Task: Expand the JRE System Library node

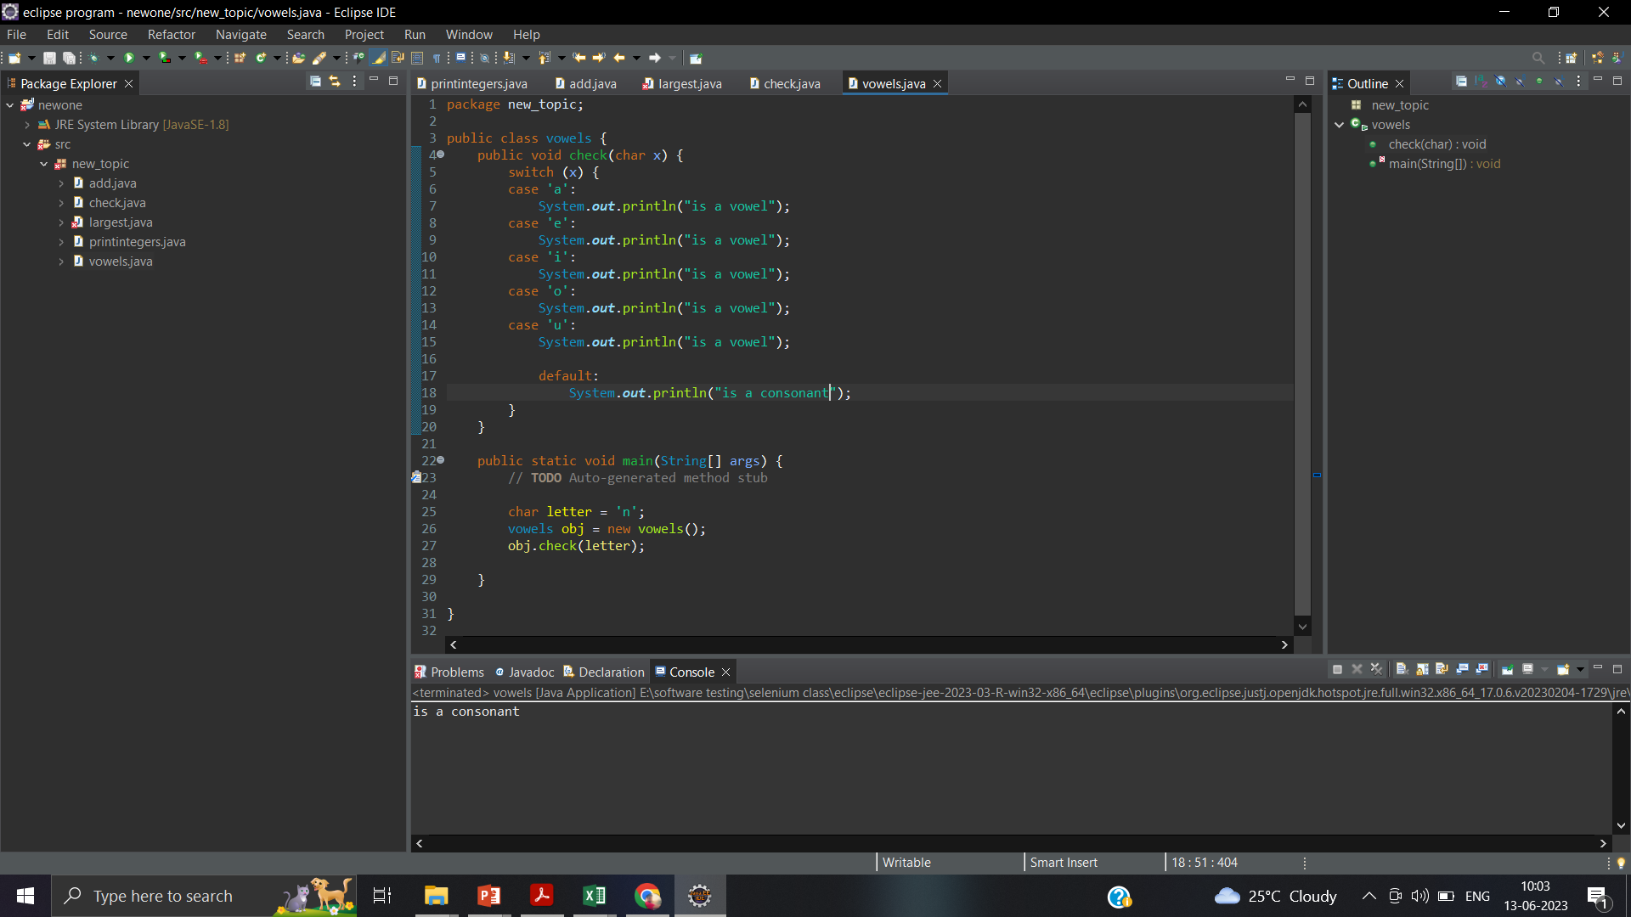Action: pos(27,125)
